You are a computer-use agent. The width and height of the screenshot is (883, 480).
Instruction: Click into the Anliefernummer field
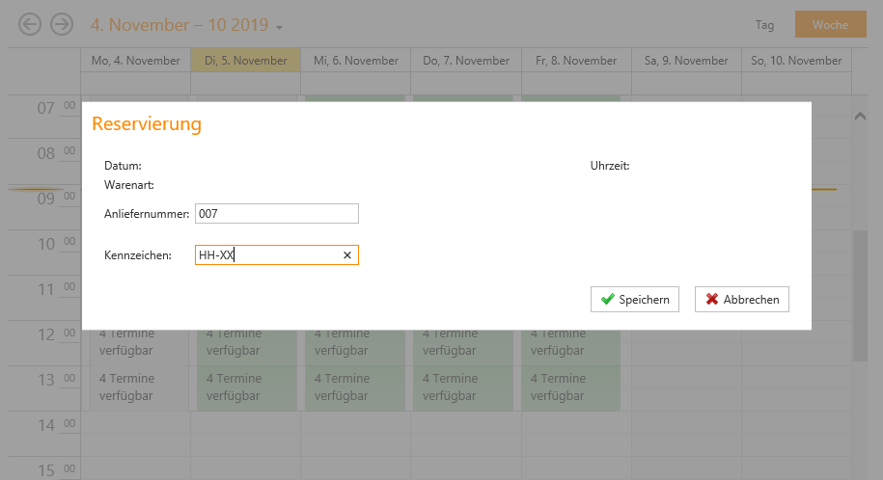coord(277,214)
